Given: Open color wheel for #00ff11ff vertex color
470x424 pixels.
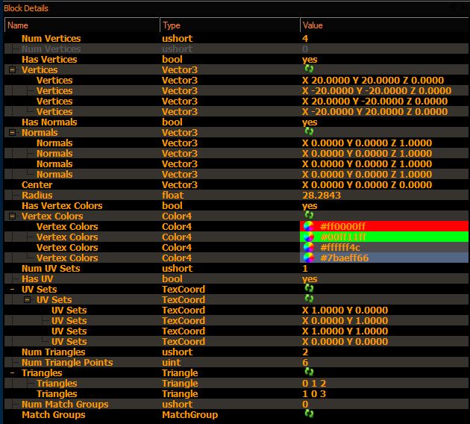Looking at the screenshot, I should (309, 237).
